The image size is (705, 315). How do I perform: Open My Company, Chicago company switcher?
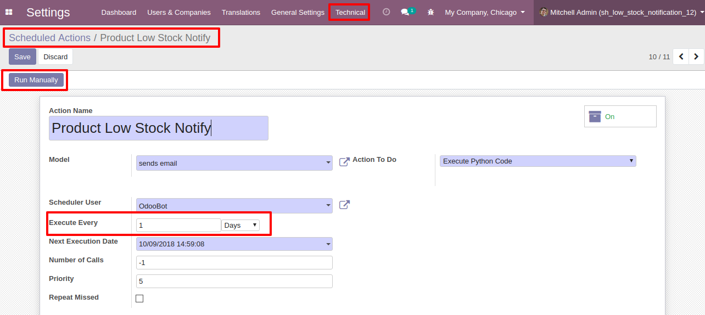pos(485,12)
